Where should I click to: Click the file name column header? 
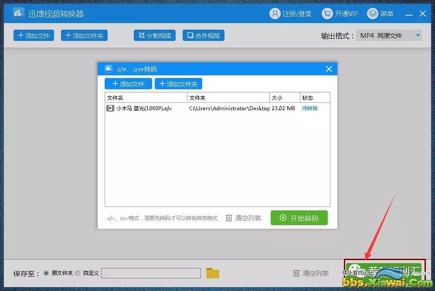click(x=146, y=98)
